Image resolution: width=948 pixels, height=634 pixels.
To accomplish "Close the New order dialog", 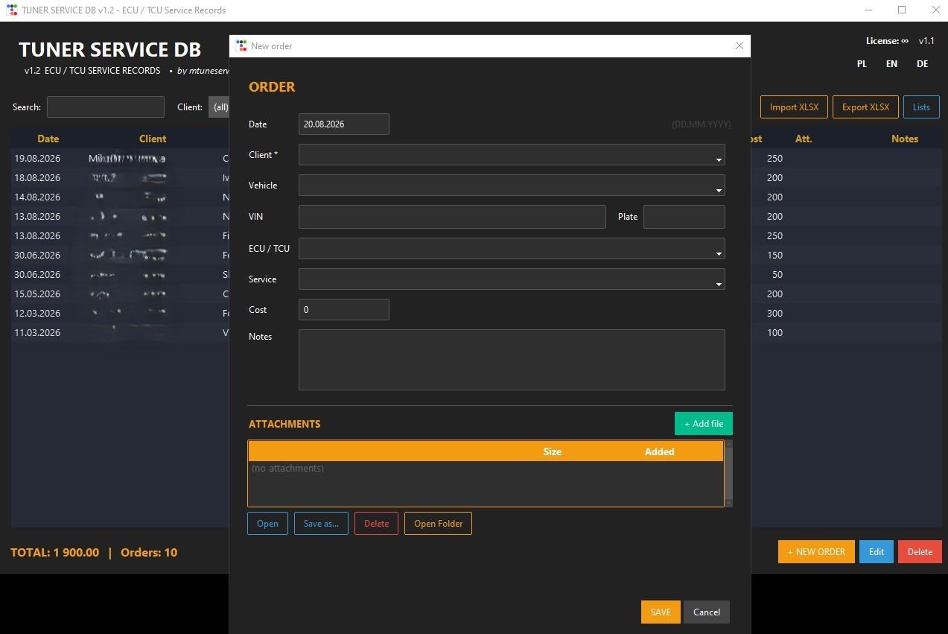I will pyautogui.click(x=739, y=45).
